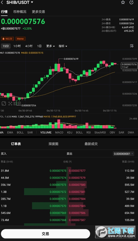The width and height of the screenshot is (138, 241).
Task: Click the 24h最低 value 0.000007254
Action: [x=126, y=23]
